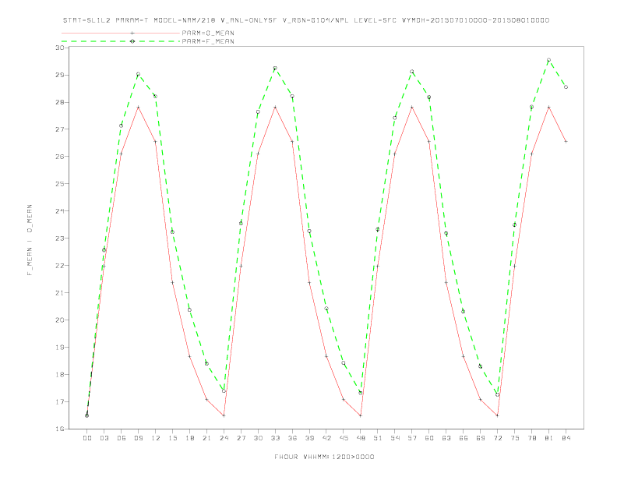
Task: Click y-axis tick label 25
Action: pyautogui.click(x=60, y=184)
